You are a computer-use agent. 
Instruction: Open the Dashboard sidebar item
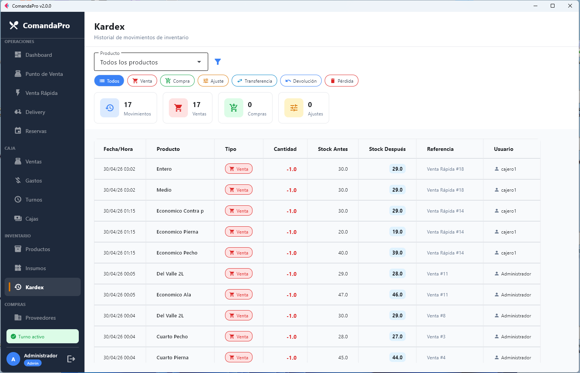pos(42,55)
